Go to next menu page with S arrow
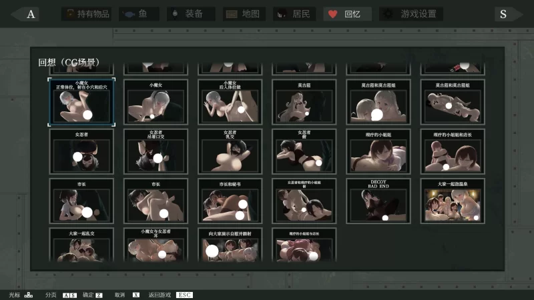The image size is (534, 300). pyautogui.click(x=508, y=14)
